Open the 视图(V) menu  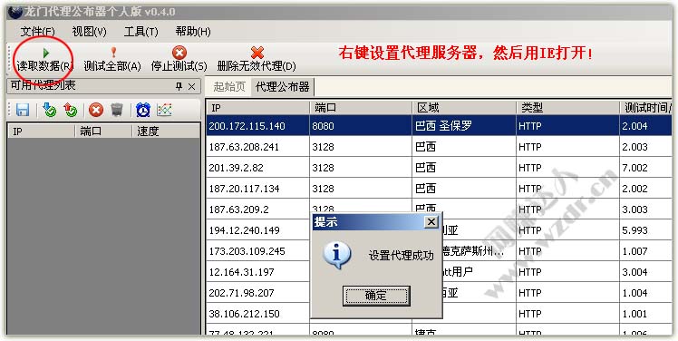pyautogui.click(x=89, y=32)
